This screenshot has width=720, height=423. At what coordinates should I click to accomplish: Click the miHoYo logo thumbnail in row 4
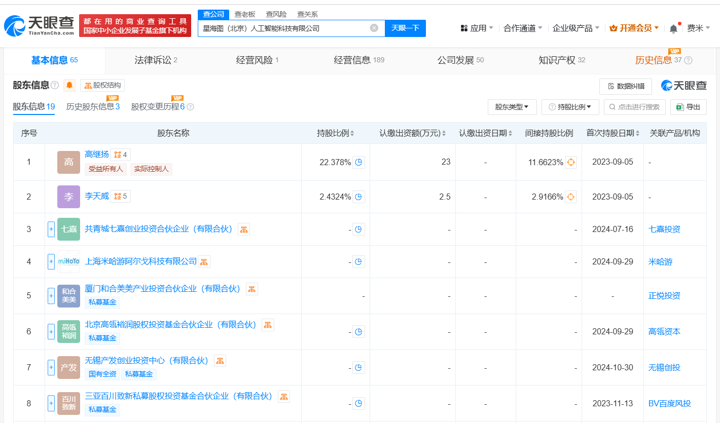coord(68,261)
